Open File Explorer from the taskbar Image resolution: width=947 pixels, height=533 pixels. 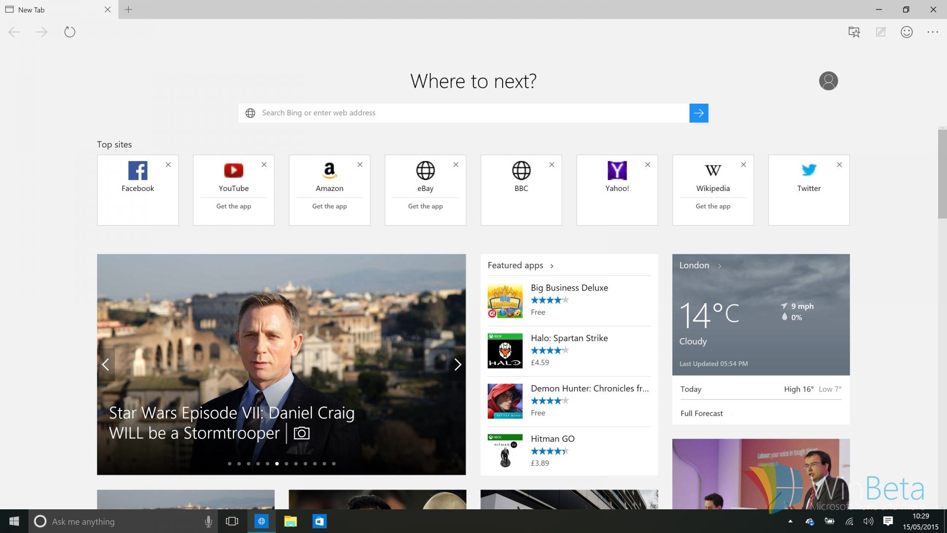[291, 521]
